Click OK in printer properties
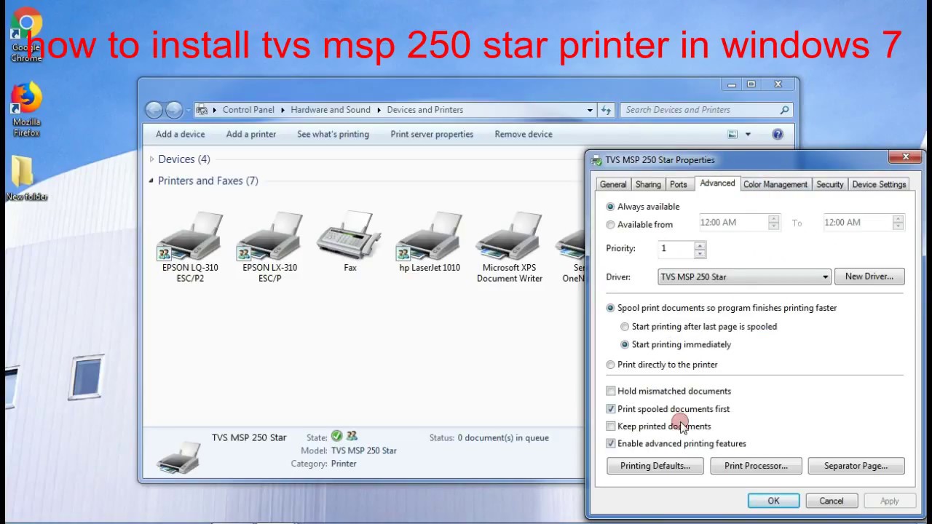932x524 pixels. [x=773, y=501]
